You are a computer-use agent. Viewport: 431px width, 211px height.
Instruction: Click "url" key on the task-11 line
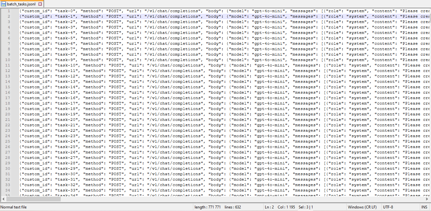point(135,71)
